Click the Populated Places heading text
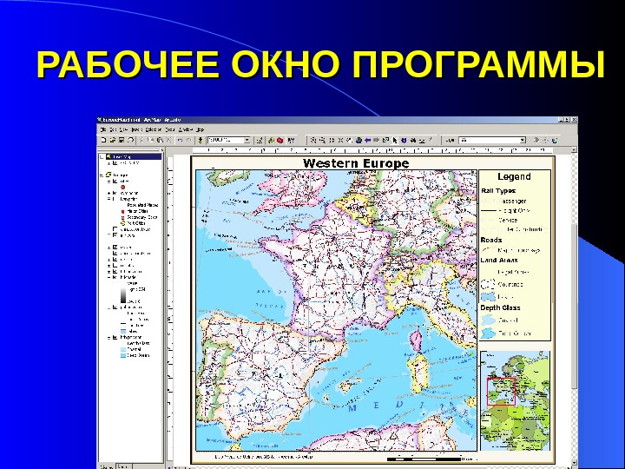Image resolution: width=625 pixels, height=469 pixels. click(142, 205)
